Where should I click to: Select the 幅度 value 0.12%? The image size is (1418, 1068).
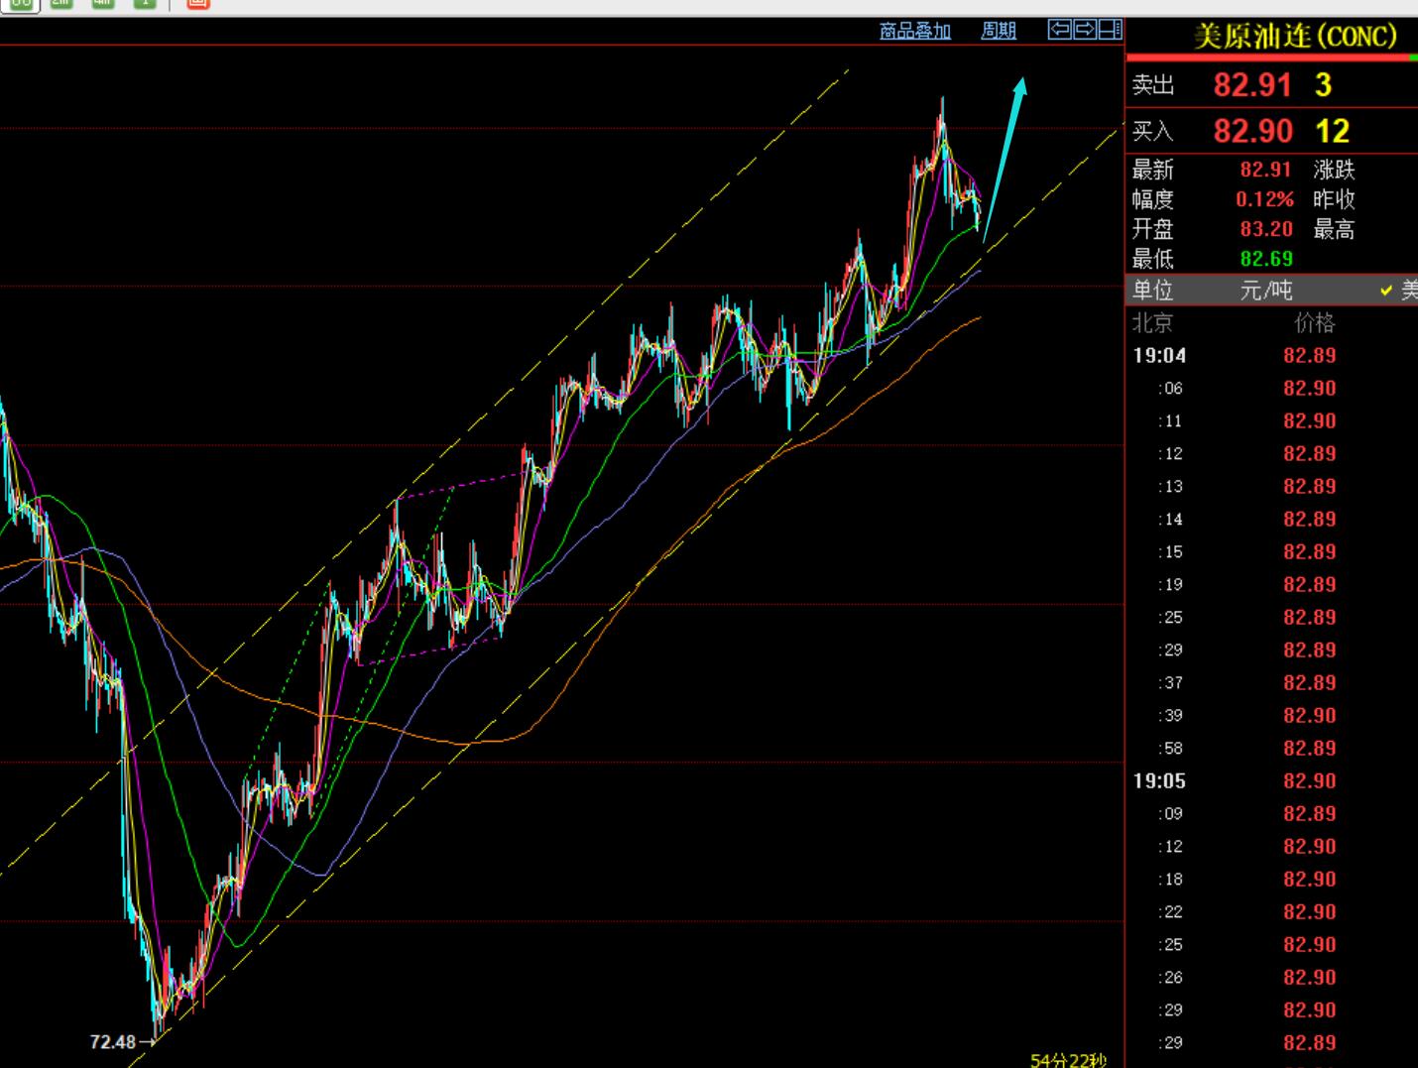pos(1264,199)
